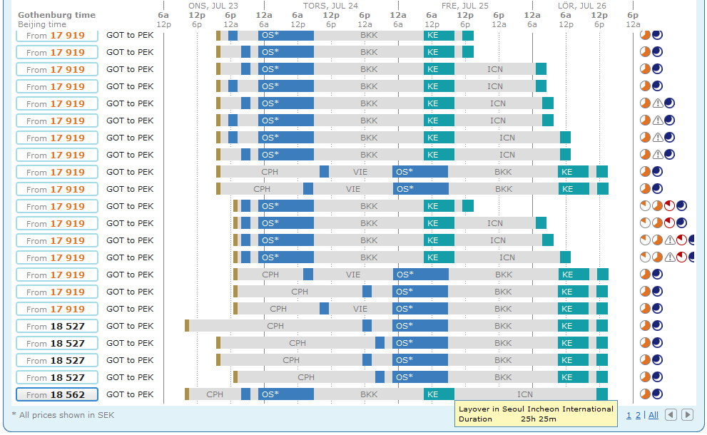Click the topmost warning triangle icon
707x435 pixels.
coord(658,103)
